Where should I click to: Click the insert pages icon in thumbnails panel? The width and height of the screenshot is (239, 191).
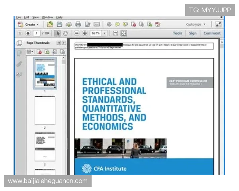[x=47, y=52]
